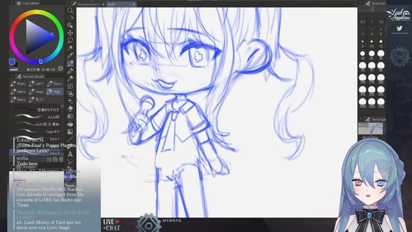Select the Text tool (A)
The height and width of the screenshot is (232, 412).
70,155
